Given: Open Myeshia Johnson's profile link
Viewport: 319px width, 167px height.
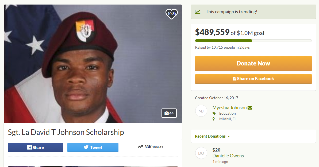Looking at the screenshot, I should (x=229, y=107).
